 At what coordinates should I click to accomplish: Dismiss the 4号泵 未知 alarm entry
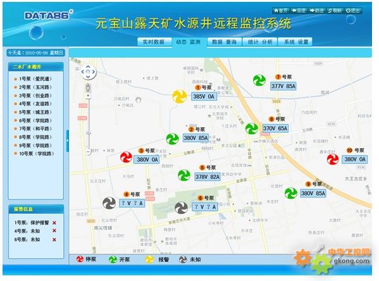tap(54, 231)
